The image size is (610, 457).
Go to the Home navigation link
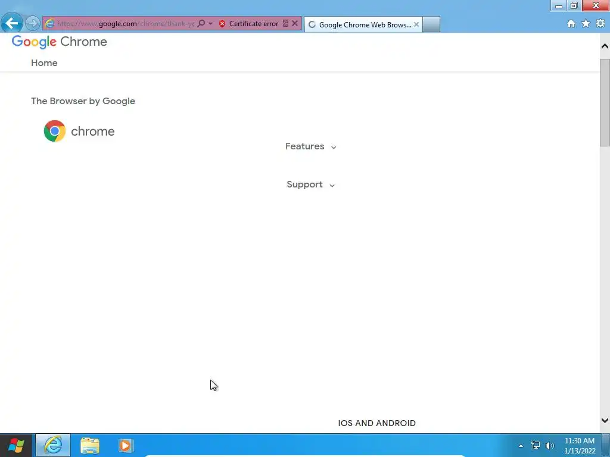(x=44, y=63)
